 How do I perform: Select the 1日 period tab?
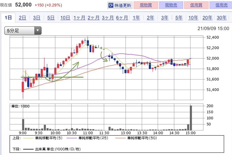click(x=8, y=18)
